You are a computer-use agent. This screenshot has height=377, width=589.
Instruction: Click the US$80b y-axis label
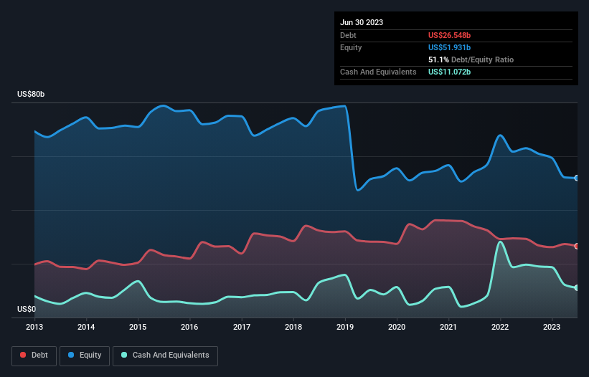31,94
